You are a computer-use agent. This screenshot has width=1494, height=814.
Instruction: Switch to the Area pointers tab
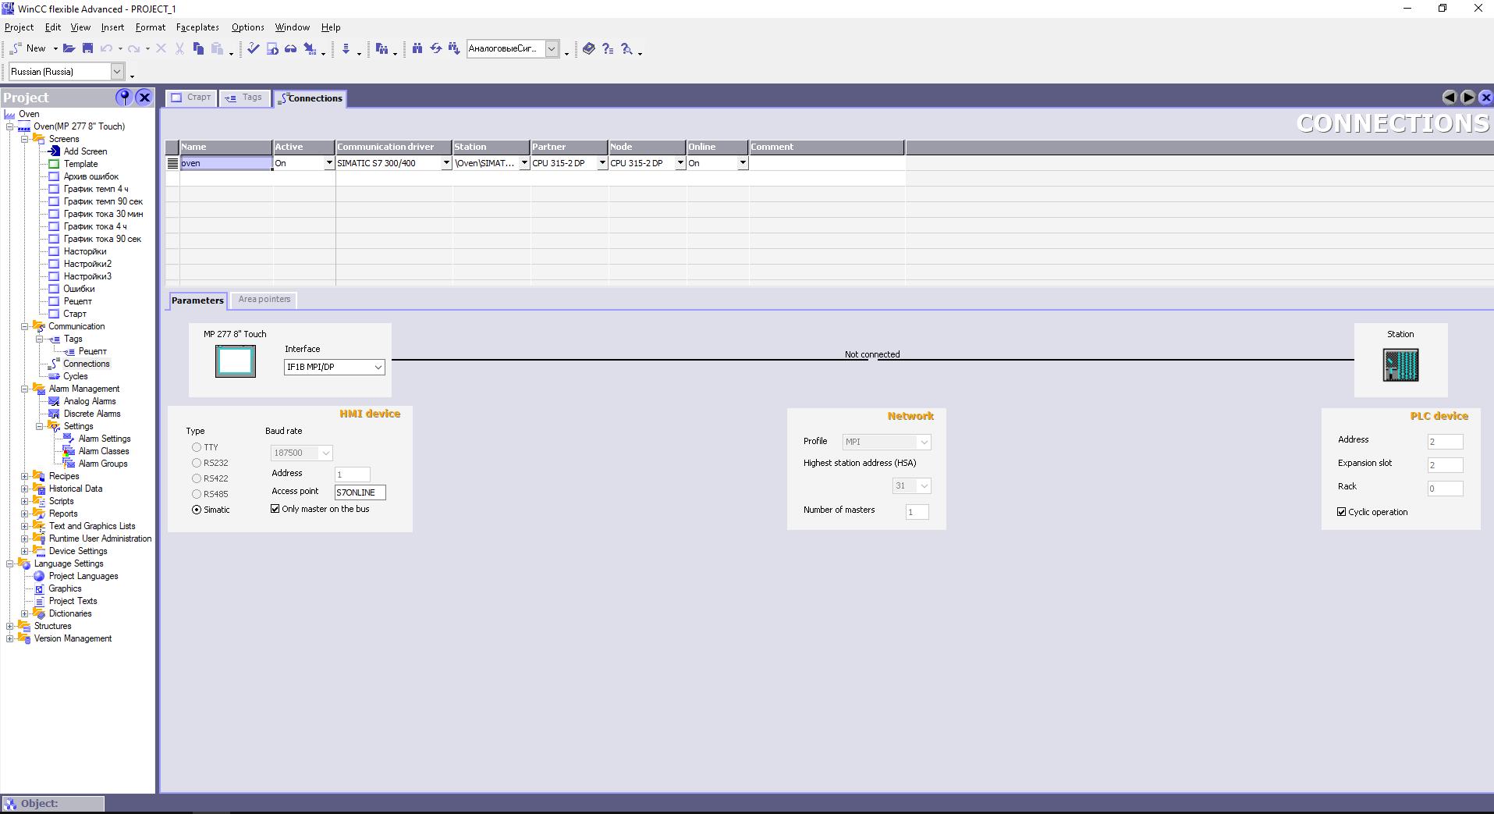(x=264, y=300)
